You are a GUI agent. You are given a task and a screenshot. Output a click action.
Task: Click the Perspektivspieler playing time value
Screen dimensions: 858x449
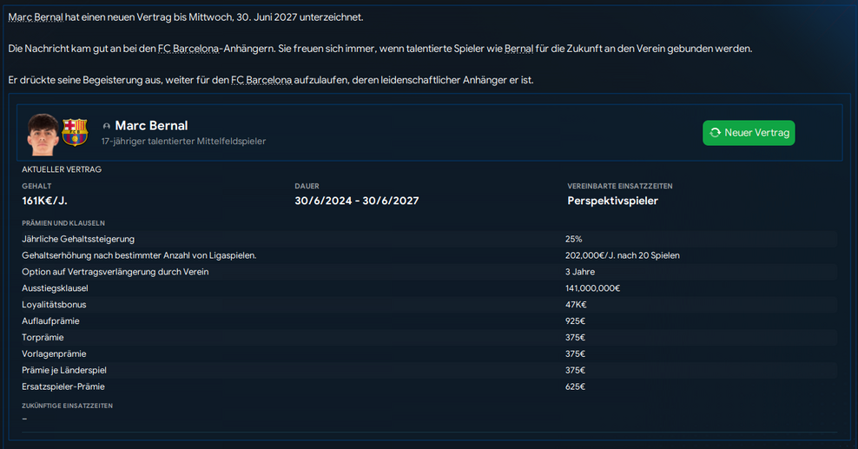[612, 201]
